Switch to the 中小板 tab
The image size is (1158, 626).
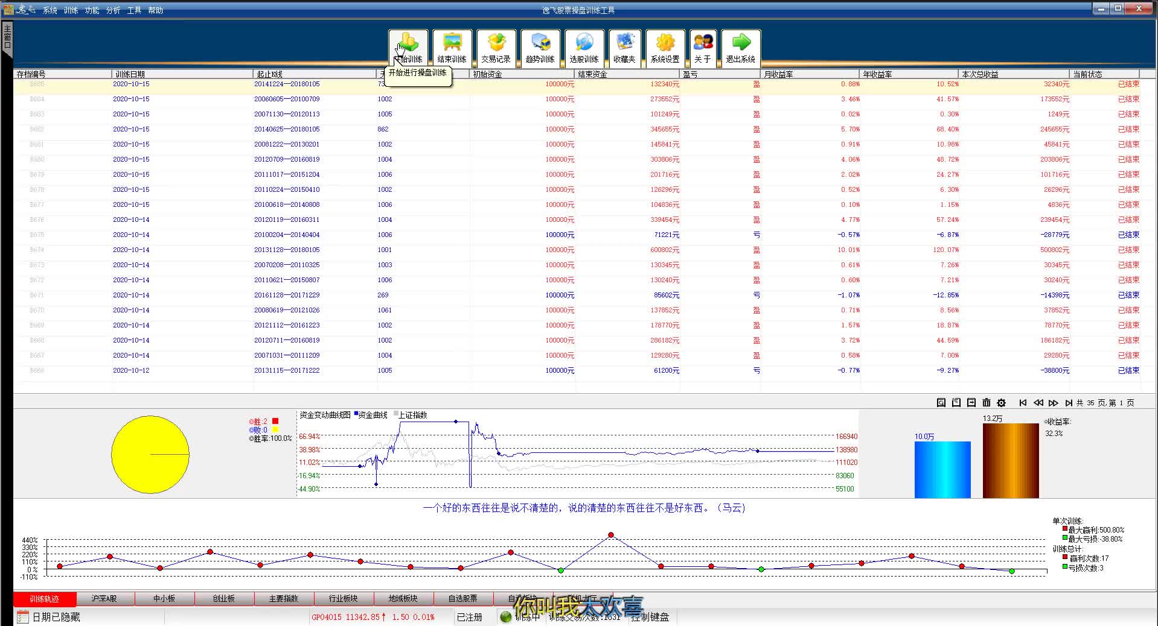pos(164,598)
